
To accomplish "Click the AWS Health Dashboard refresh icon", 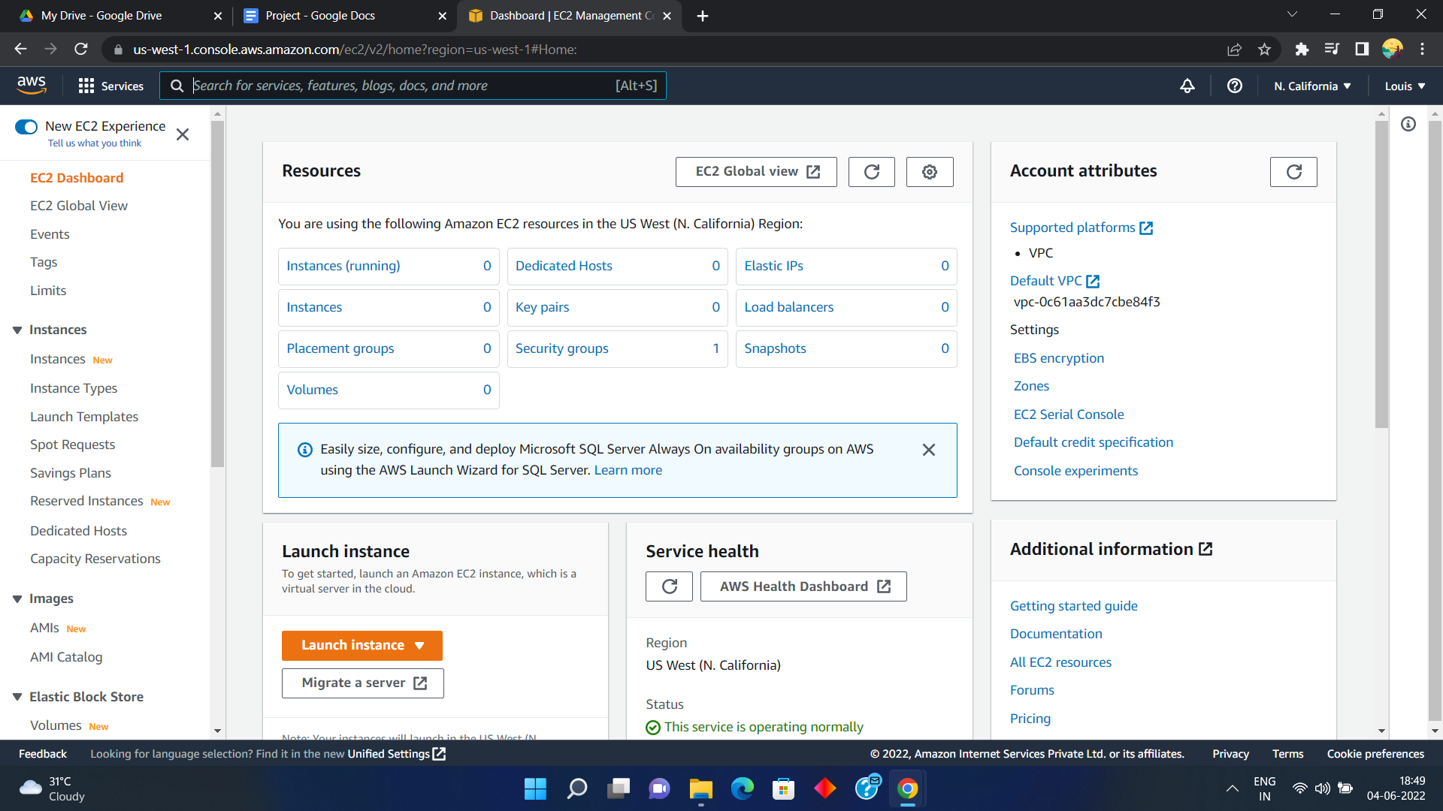I will (670, 586).
